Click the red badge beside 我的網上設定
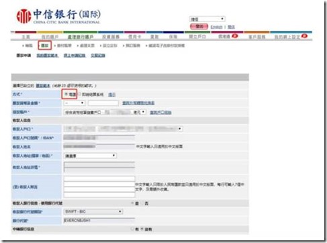327x243 pixels. pyautogui.click(x=304, y=36)
